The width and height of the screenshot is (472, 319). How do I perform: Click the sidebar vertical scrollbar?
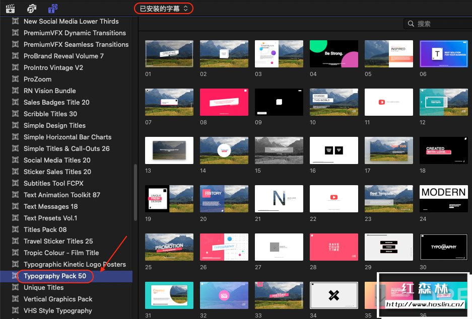tap(136, 192)
